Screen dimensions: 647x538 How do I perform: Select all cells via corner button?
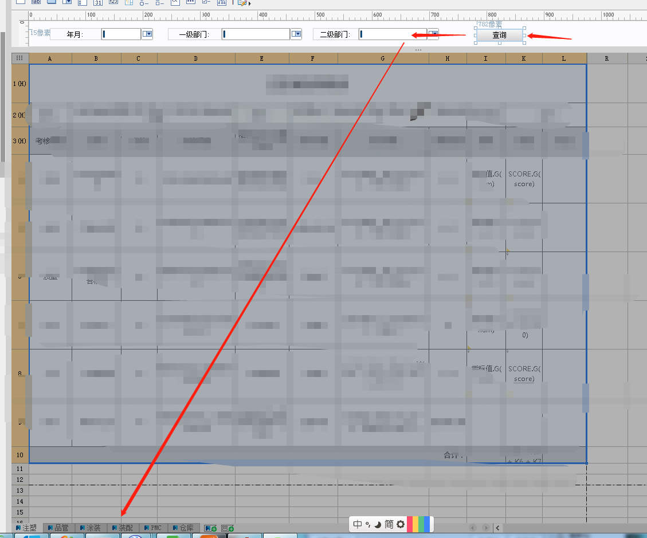coord(20,58)
